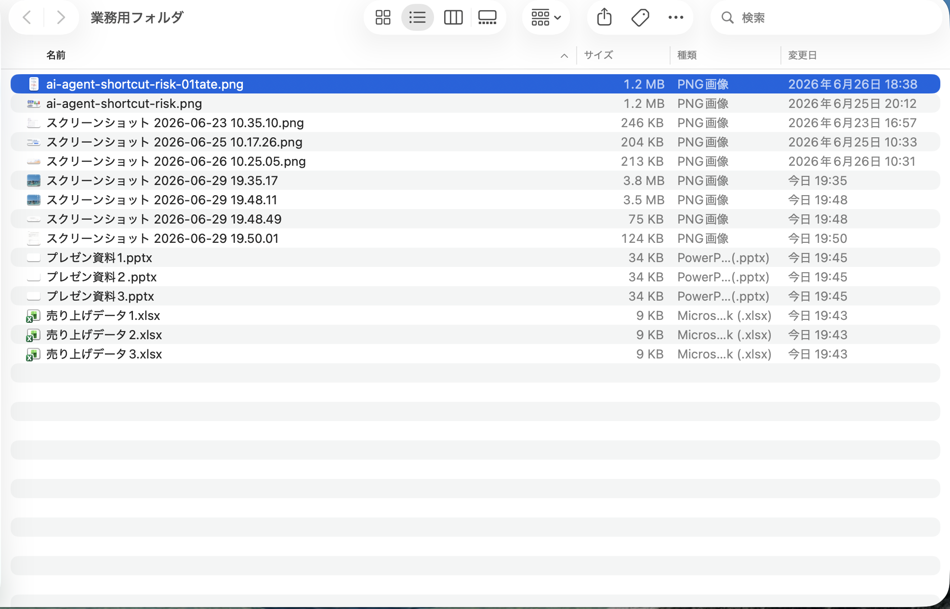Click the date 2026年6月26日 18:38
950x609 pixels.
[853, 84]
